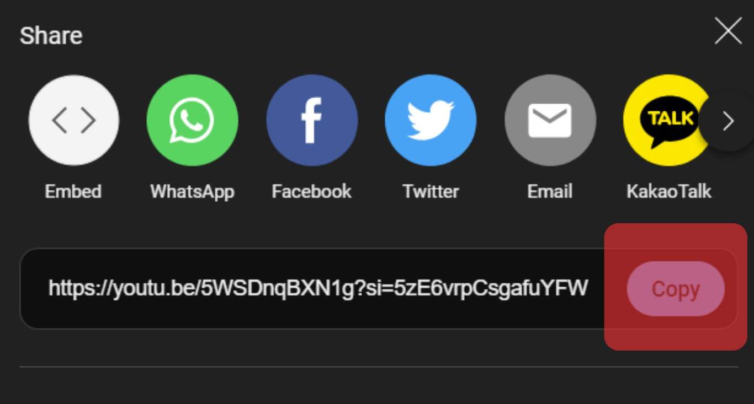Close the Share dialog with the X
754x404 pixels.
pyautogui.click(x=728, y=31)
